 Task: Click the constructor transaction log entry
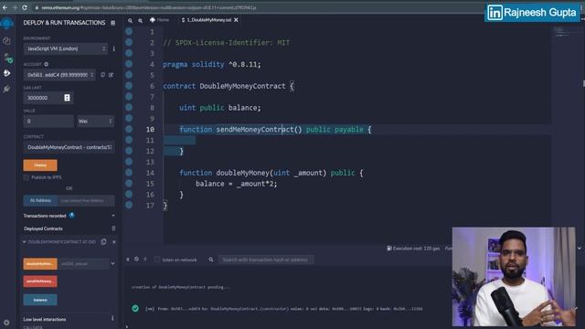tap(283, 309)
